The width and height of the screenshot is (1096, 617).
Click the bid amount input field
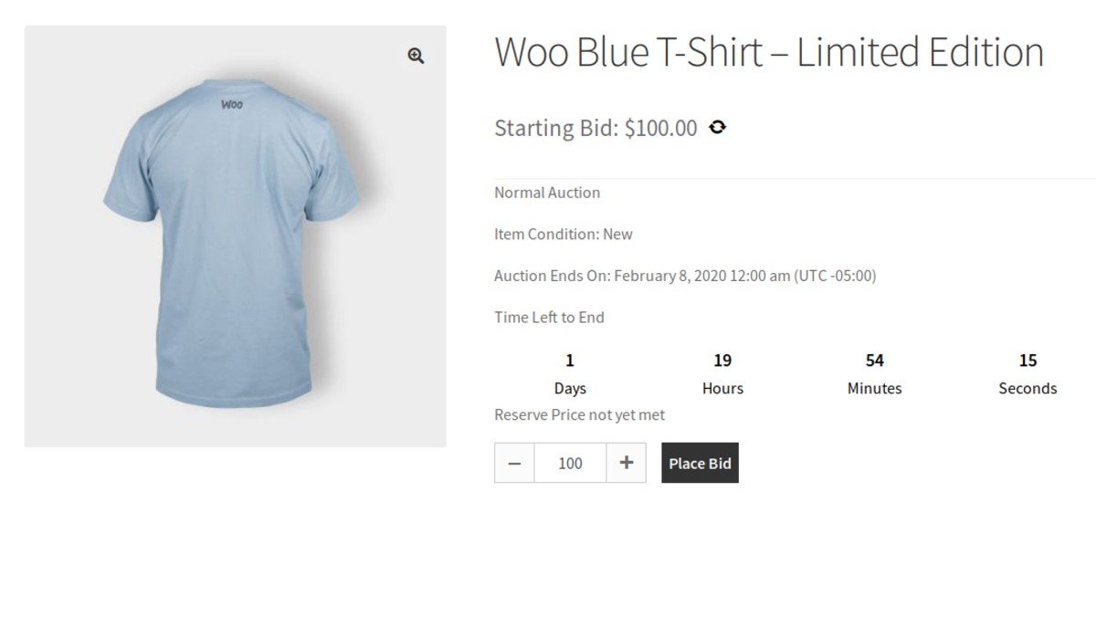[570, 463]
